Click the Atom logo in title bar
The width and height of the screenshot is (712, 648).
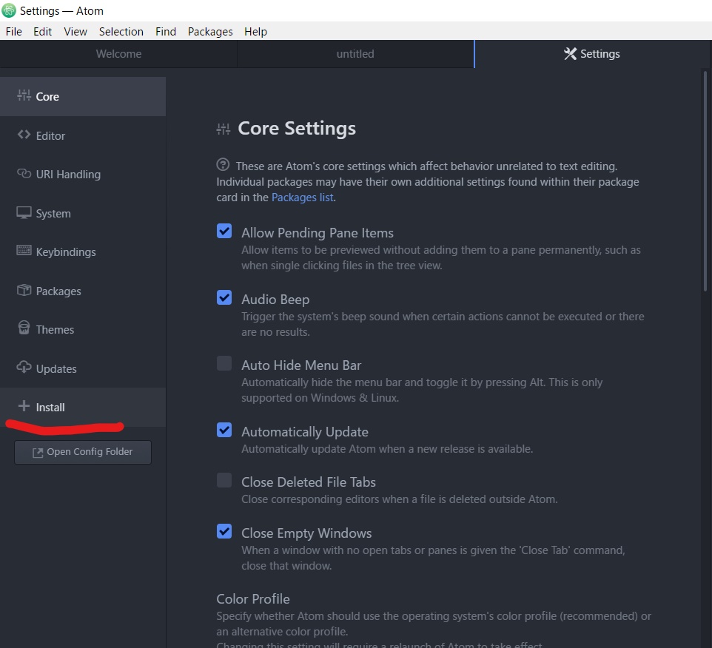[x=9, y=10]
